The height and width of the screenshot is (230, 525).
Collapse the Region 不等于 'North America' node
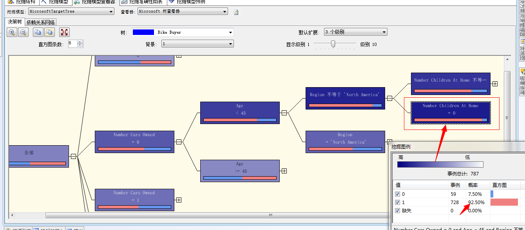pos(389,98)
